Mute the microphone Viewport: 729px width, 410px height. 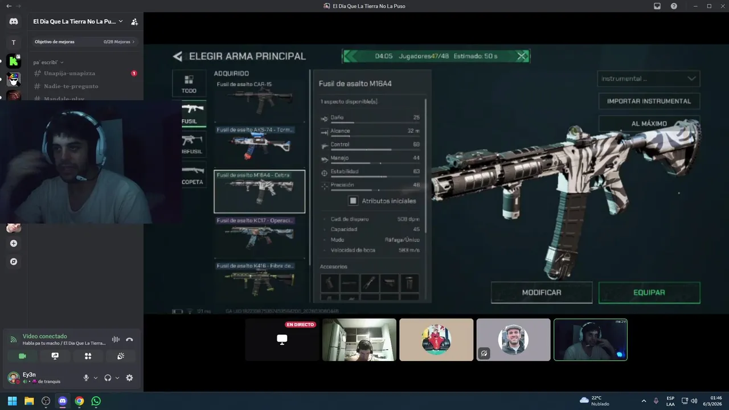coord(86,378)
